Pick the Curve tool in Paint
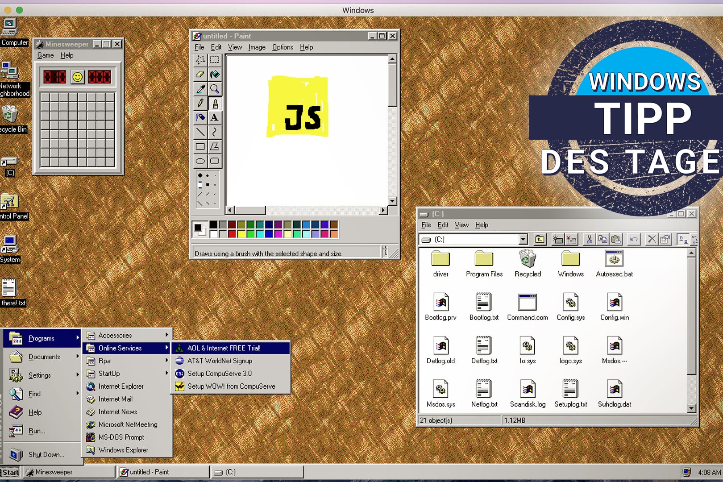 pyautogui.click(x=215, y=132)
